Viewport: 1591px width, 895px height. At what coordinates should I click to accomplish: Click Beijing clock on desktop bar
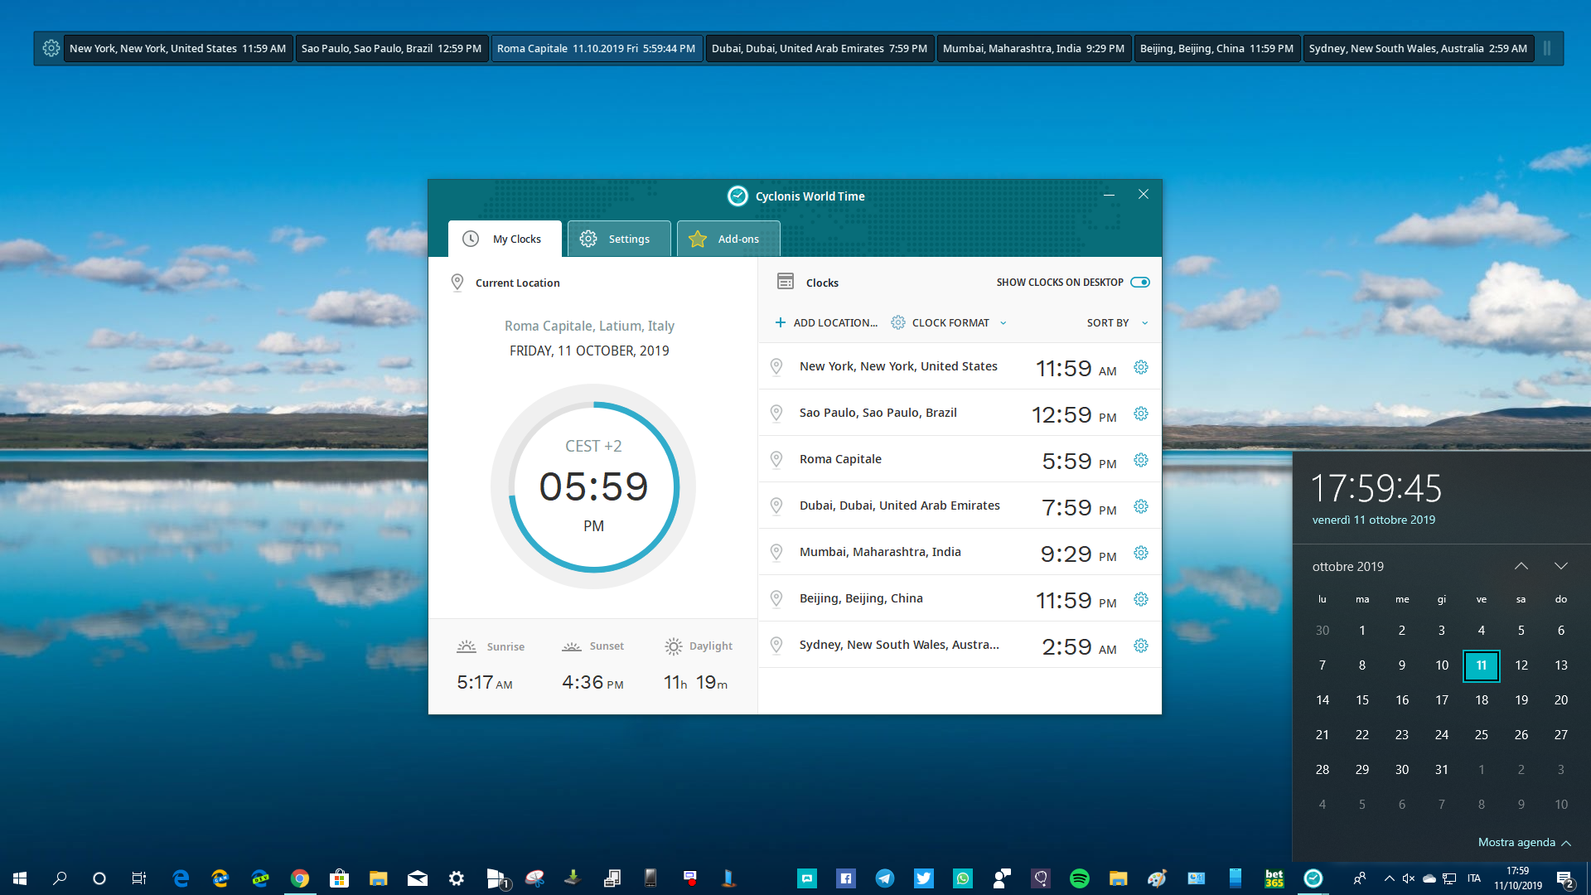(x=1216, y=48)
